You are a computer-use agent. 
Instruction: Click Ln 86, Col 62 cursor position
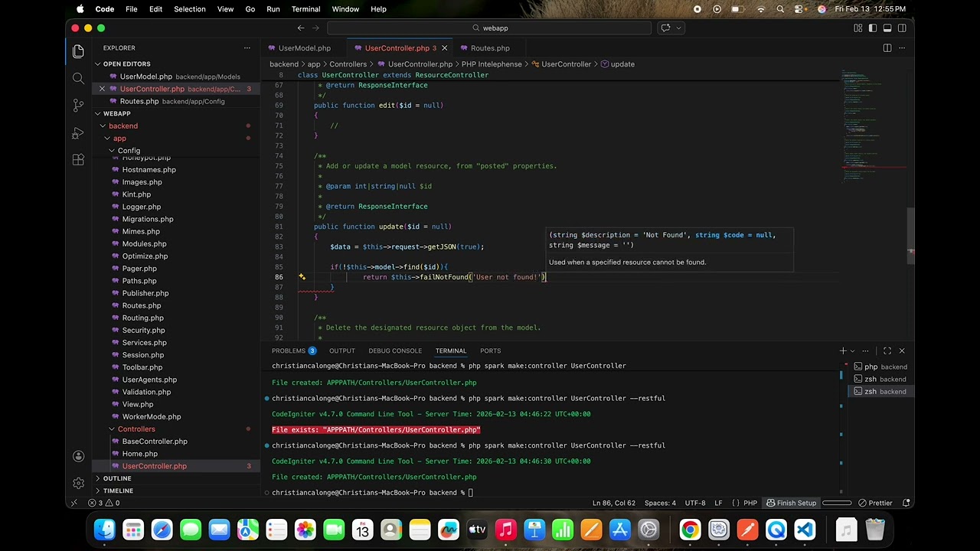coord(614,504)
